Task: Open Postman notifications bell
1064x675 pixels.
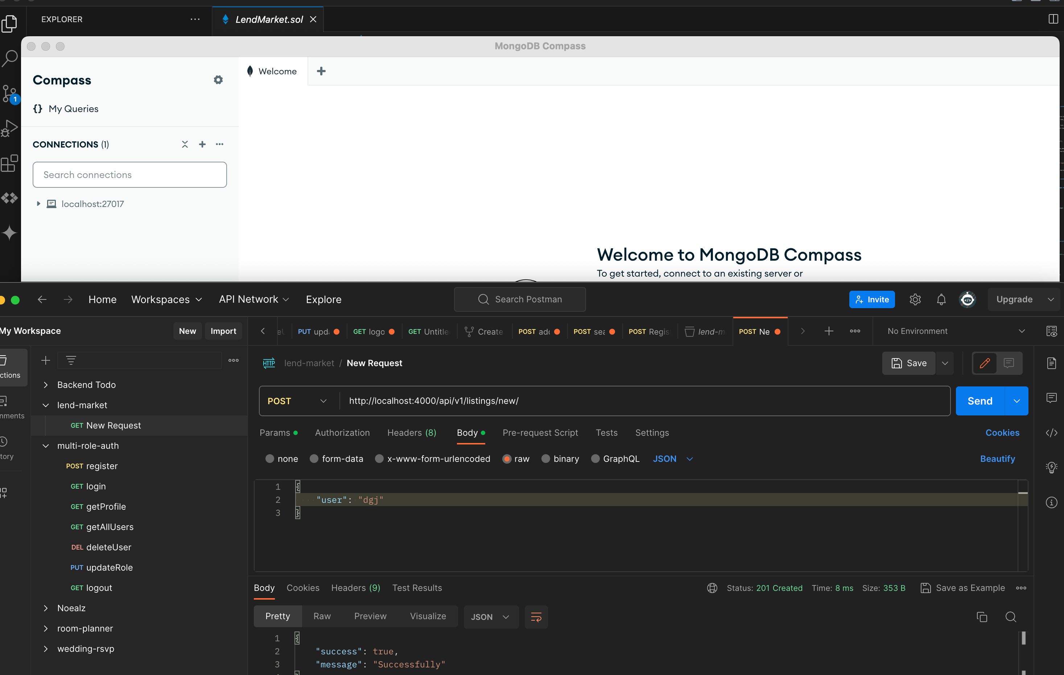Action: tap(941, 299)
